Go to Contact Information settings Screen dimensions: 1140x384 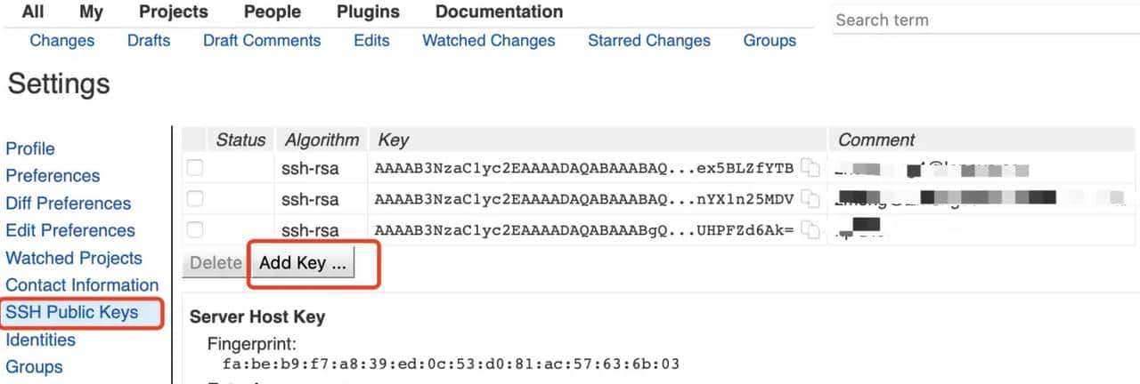click(x=82, y=285)
